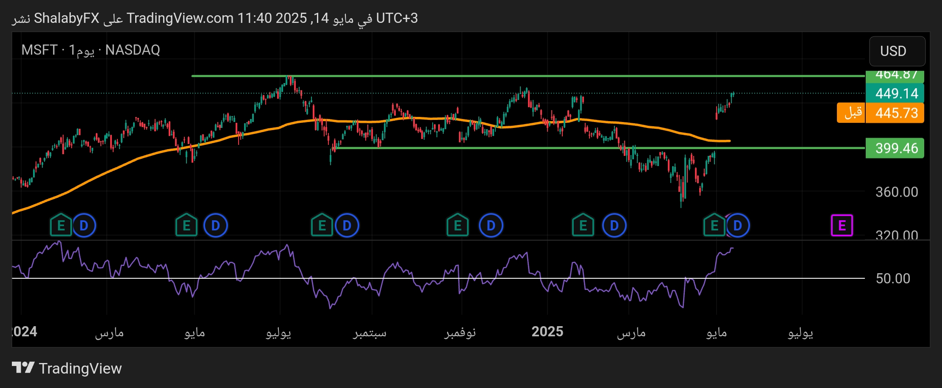Click the January 2024 earnings E marker
The width and height of the screenshot is (942, 388).
coord(61,225)
